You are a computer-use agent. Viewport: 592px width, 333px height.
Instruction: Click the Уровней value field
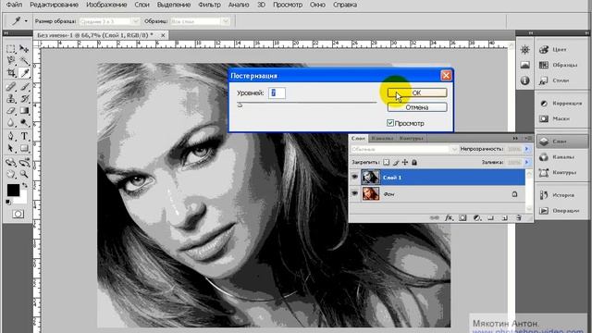[x=277, y=92]
